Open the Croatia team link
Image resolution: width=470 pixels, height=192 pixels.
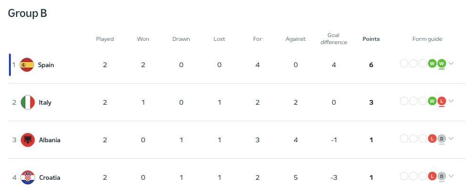pyautogui.click(x=49, y=177)
